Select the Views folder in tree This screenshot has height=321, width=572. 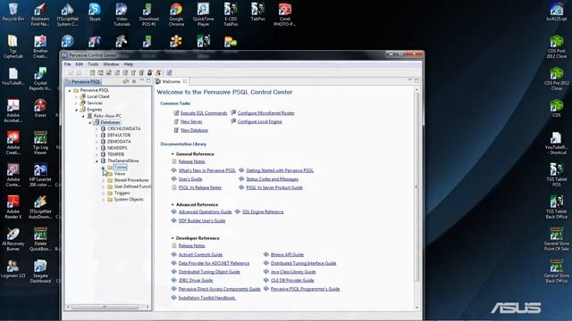coord(120,174)
